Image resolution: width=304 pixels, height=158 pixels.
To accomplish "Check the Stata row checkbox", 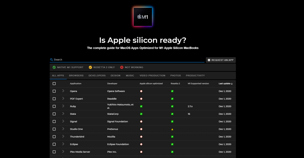I will point(54,114).
